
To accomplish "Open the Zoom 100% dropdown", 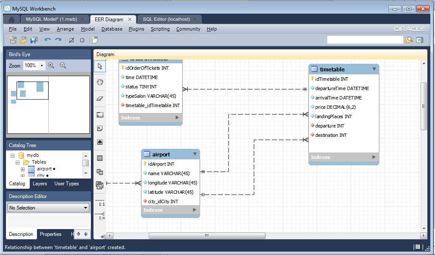I will tap(42, 66).
